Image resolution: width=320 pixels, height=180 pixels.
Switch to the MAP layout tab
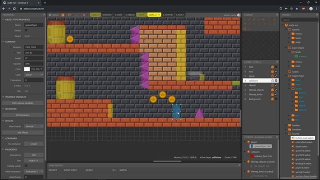click(141, 15)
